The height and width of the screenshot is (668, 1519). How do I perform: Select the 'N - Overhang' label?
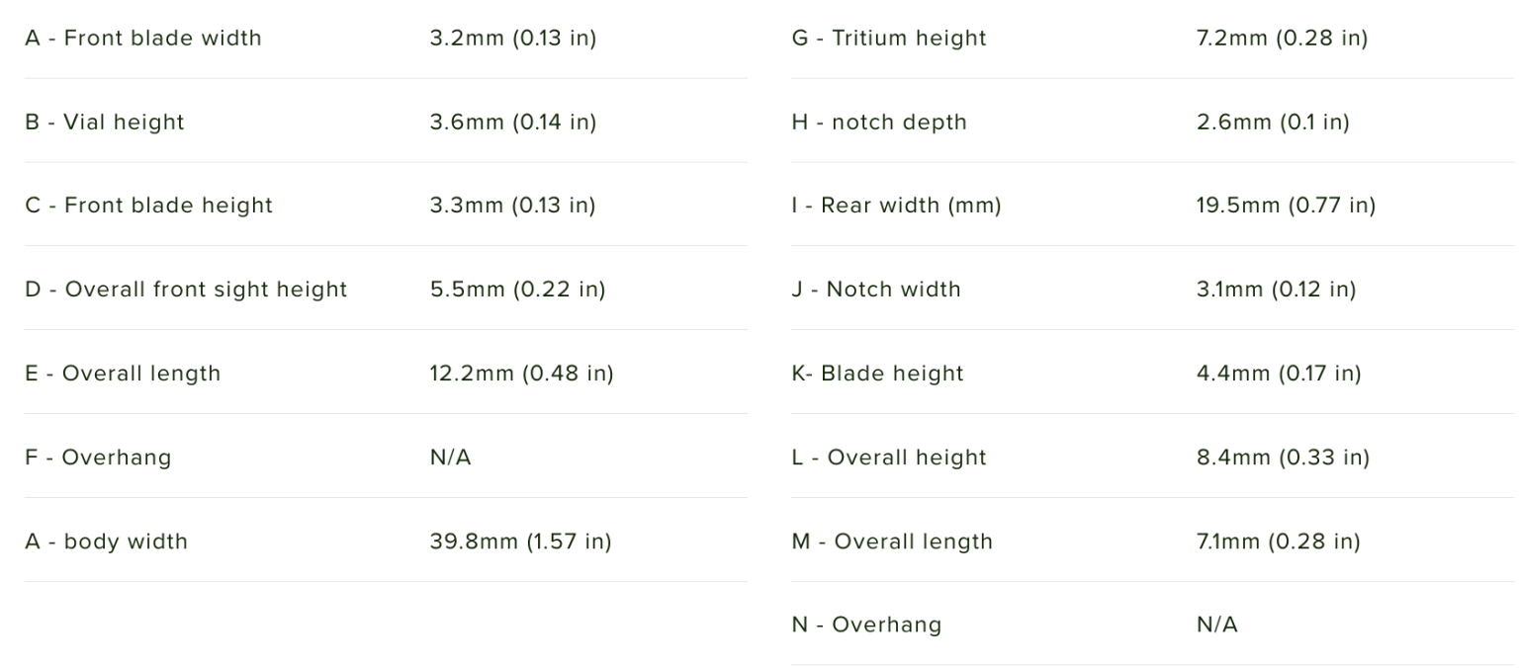pos(866,625)
